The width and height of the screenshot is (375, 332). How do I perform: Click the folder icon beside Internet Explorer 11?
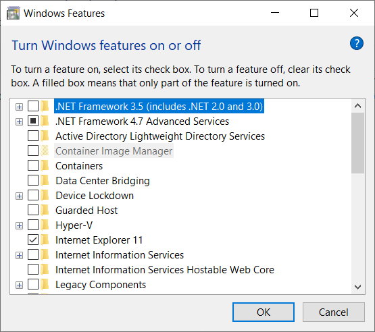point(45,240)
